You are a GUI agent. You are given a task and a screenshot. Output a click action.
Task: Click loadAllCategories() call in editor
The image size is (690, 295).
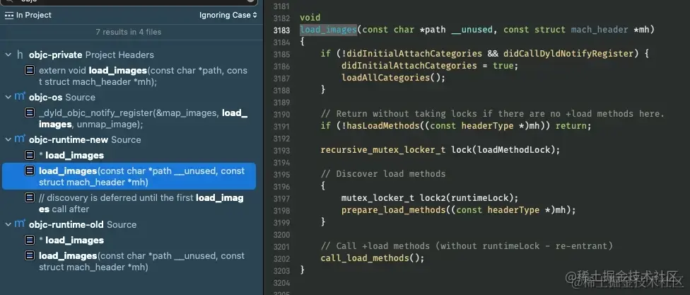[394, 78]
